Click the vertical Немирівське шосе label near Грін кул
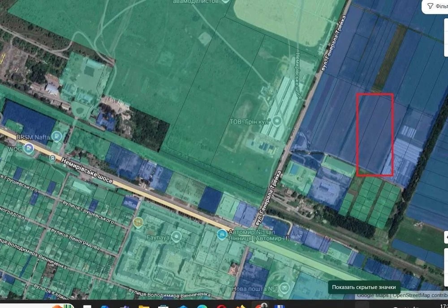The image size is (448, 308). click(298, 76)
